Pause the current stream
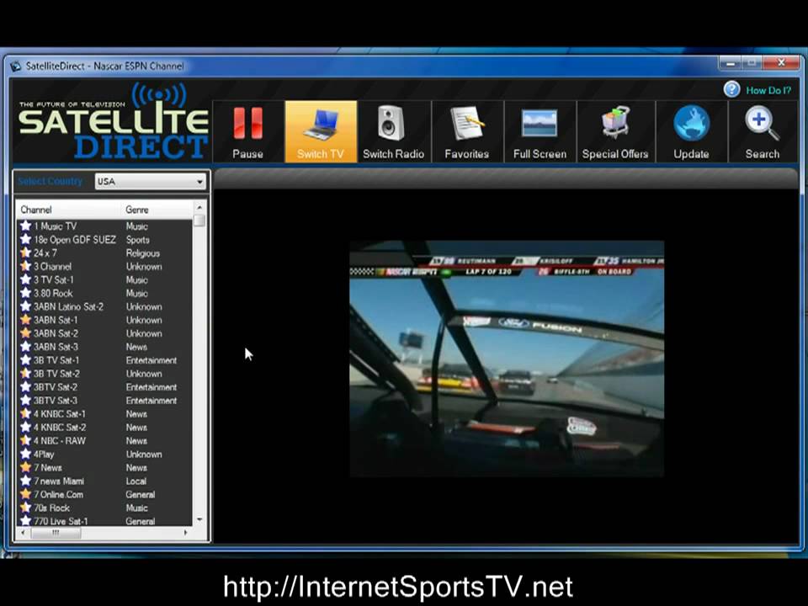 coord(247,132)
